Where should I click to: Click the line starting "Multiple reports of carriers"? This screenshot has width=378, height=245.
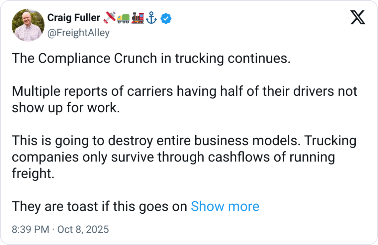click(185, 92)
